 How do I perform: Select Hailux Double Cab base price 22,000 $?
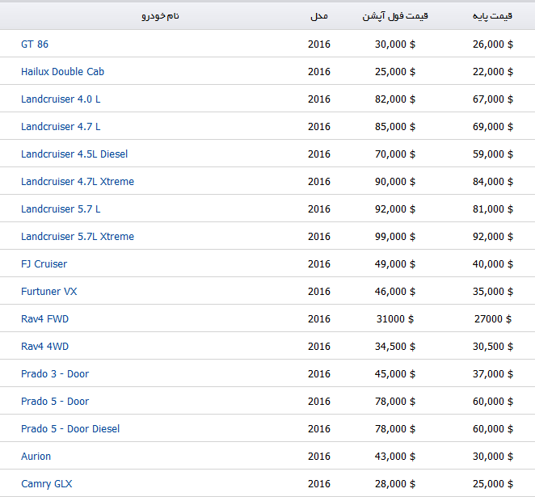tap(493, 72)
